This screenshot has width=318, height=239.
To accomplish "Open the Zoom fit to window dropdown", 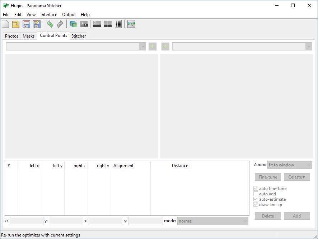I will click(x=290, y=165).
